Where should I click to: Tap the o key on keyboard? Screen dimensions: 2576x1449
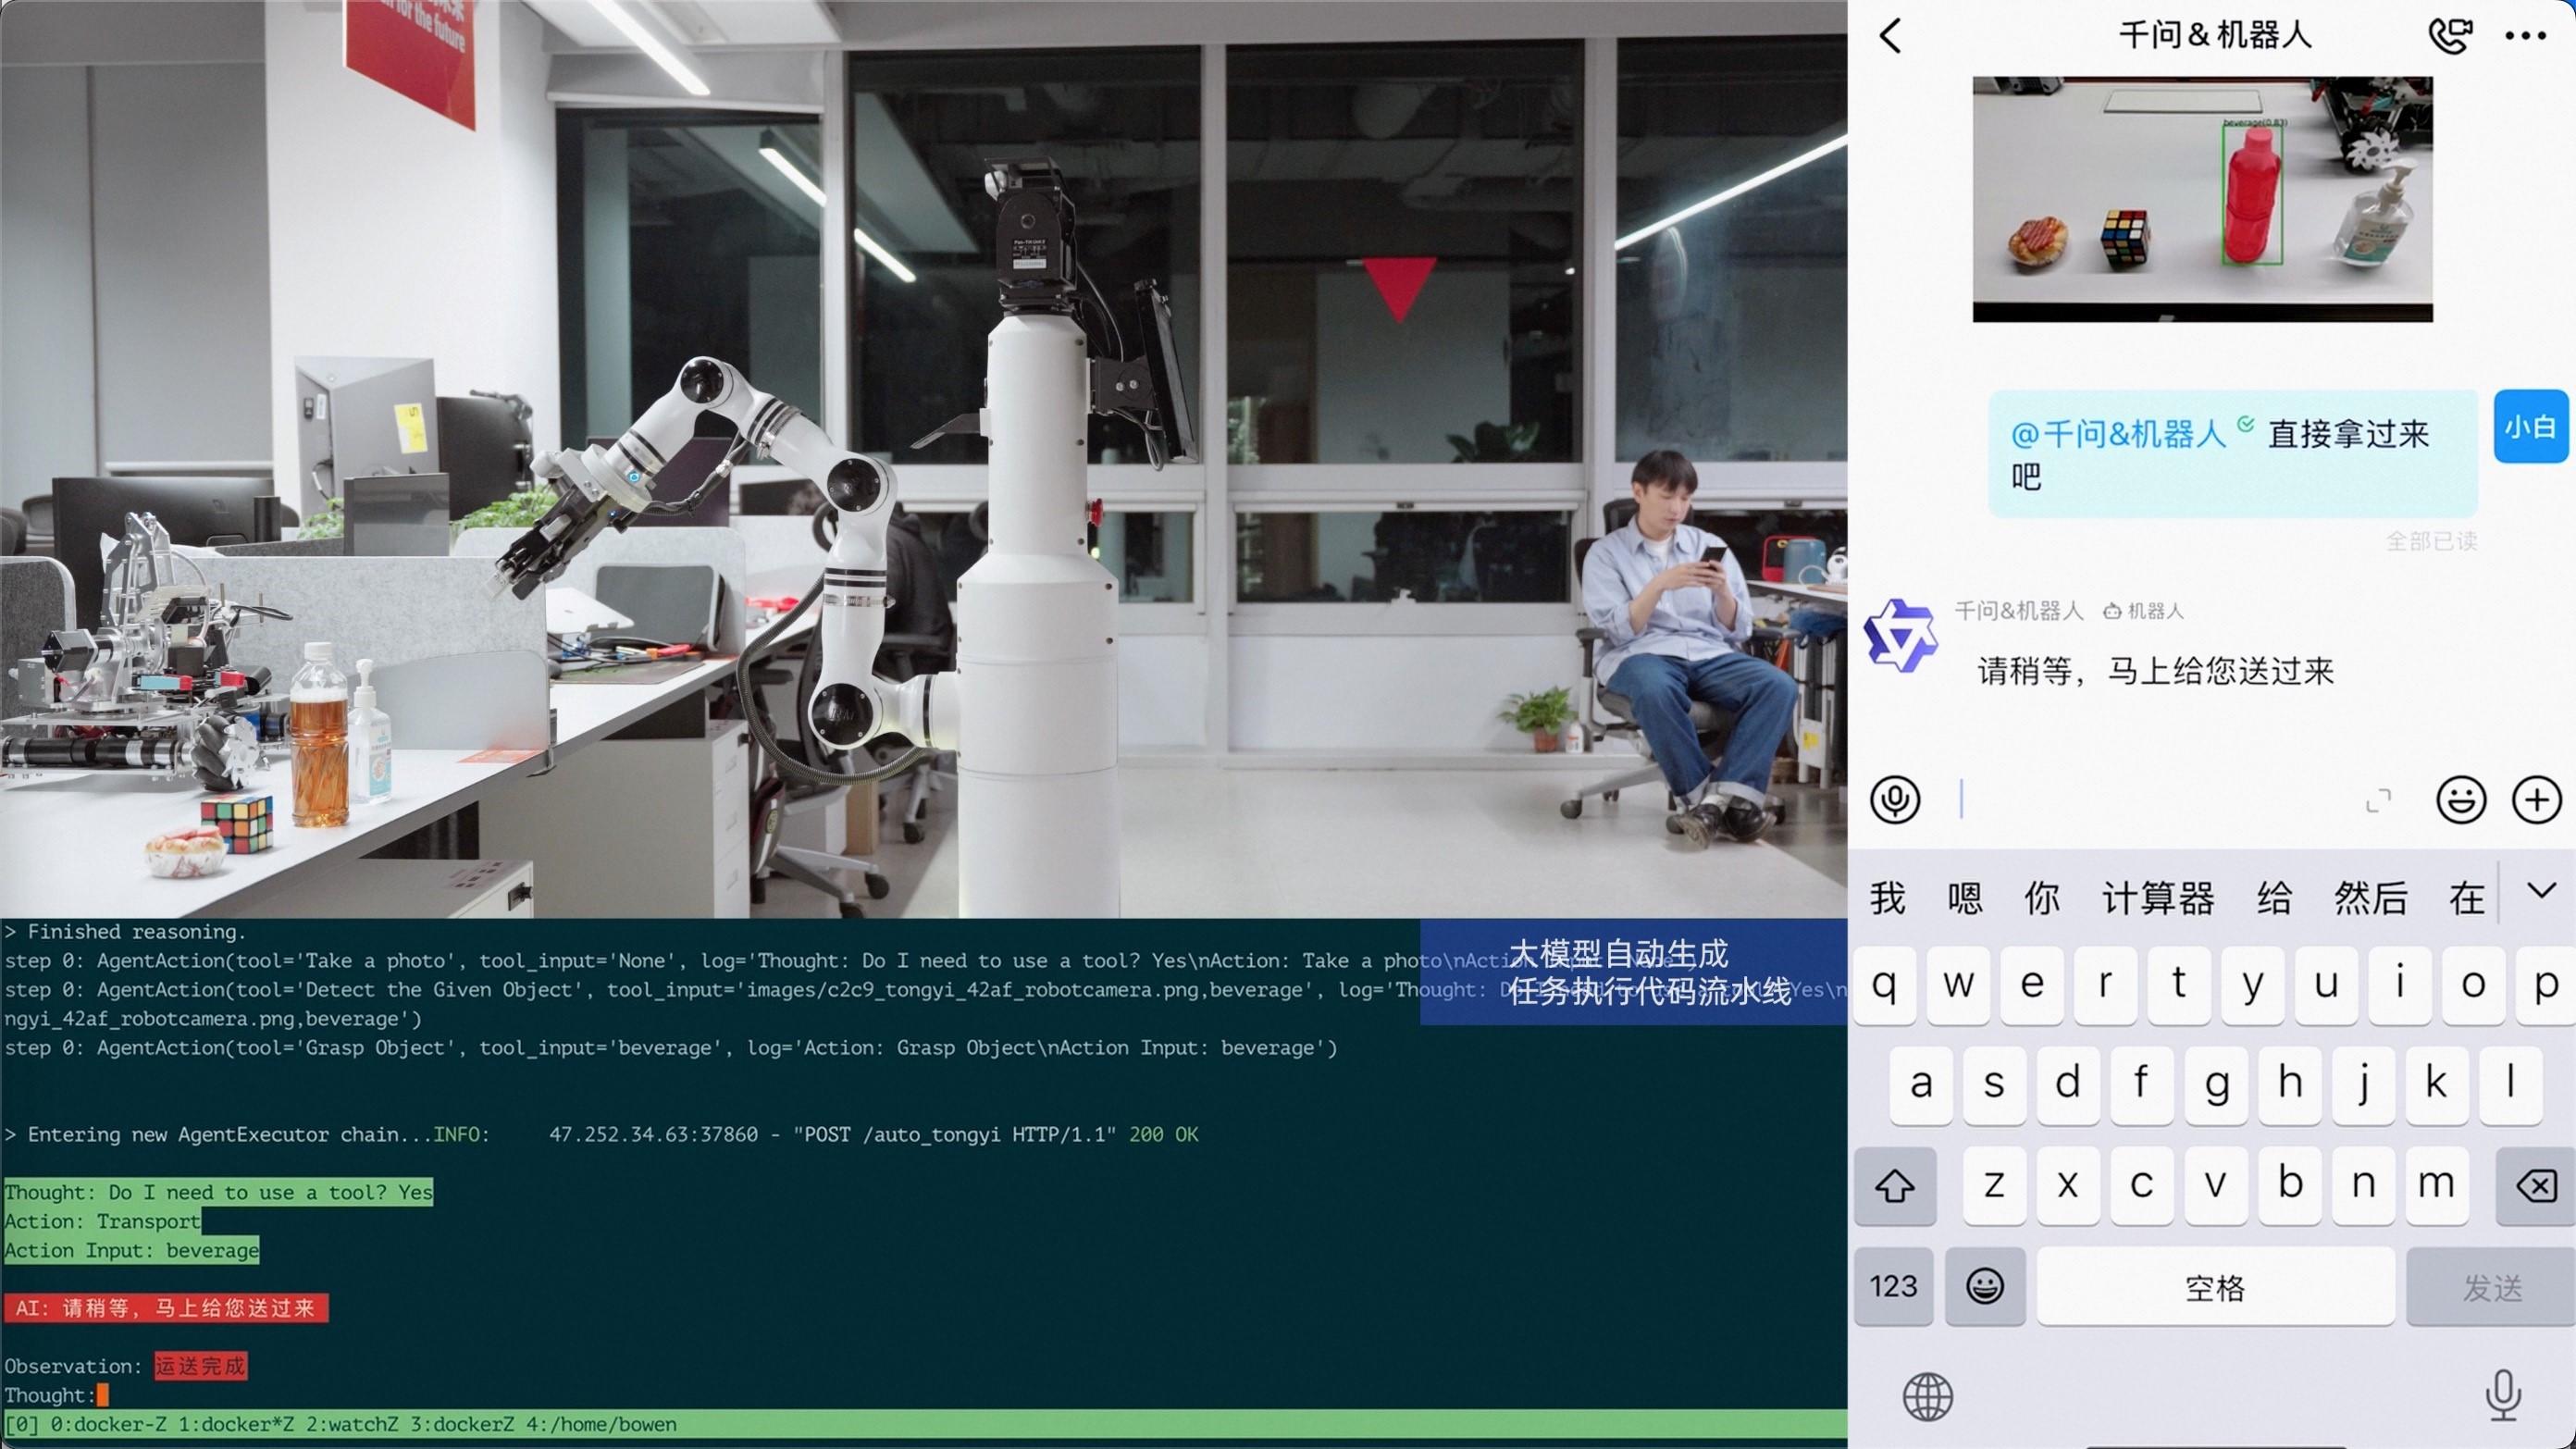pos(2474,985)
